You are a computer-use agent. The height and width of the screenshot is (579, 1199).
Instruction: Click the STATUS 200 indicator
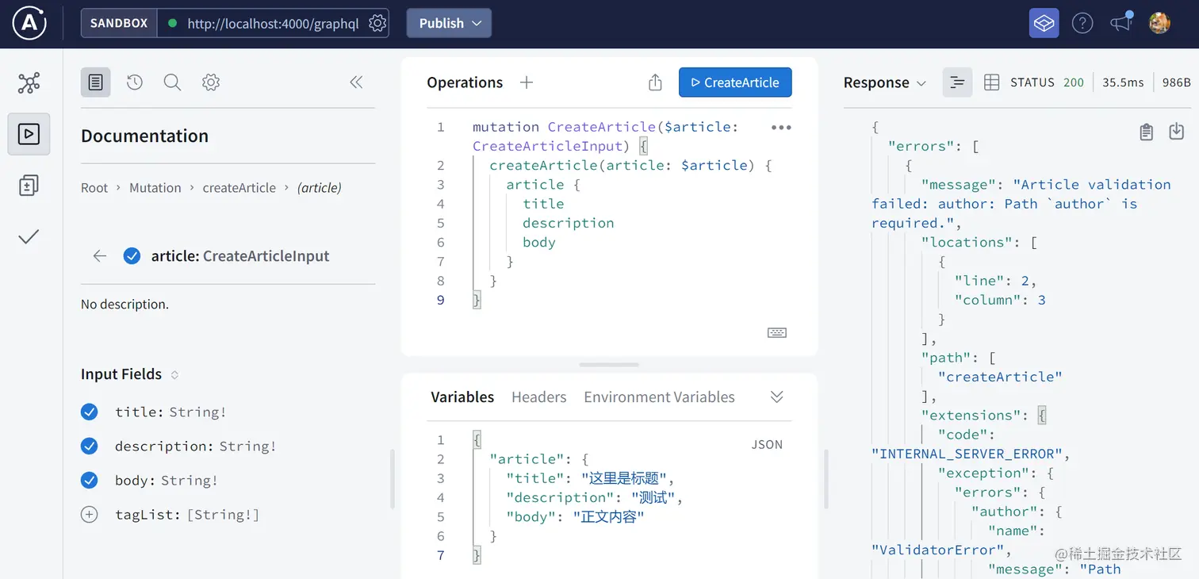[x=1047, y=82]
